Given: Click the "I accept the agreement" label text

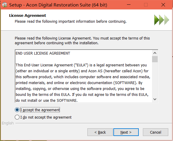Looking at the screenshot, I should (x=40, y=110).
